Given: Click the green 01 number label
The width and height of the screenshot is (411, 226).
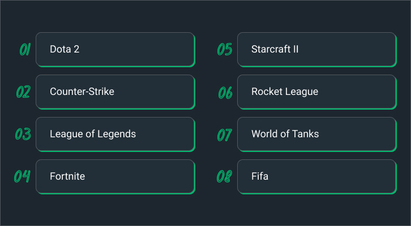Looking at the screenshot, I should tap(25, 50).
